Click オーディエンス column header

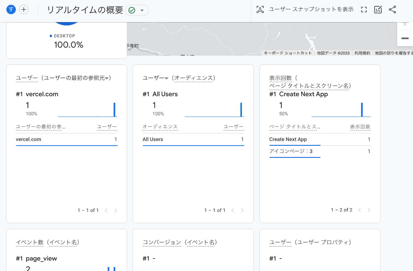coord(160,127)
